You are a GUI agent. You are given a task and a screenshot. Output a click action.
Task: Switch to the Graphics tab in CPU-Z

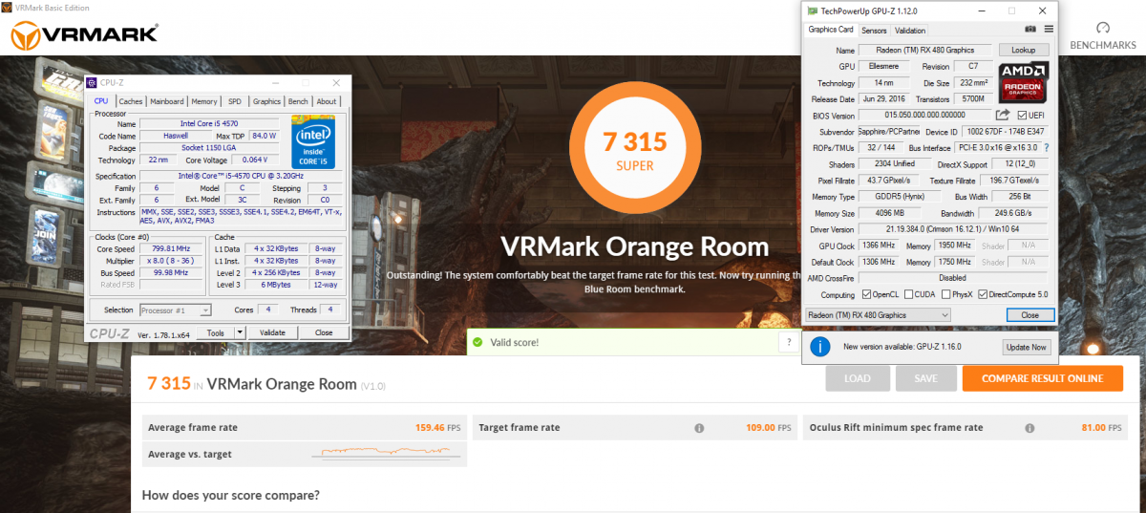click(266, 101)
